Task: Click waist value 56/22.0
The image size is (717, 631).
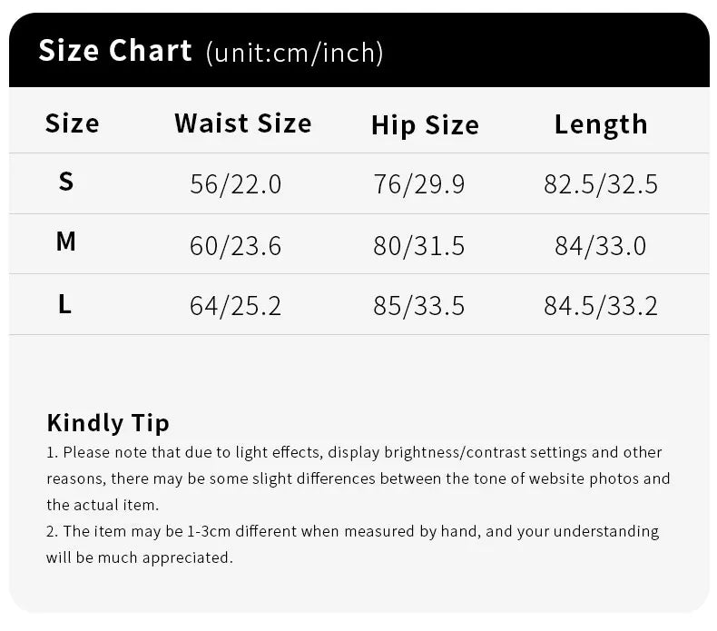Action: click(235, 184)
